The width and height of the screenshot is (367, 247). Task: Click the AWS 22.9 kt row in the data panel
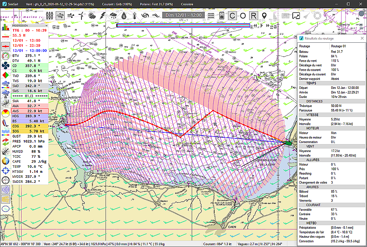tap(30, 111)
